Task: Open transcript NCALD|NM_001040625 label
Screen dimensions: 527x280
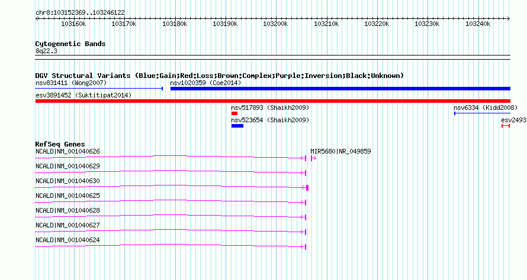Action: pyautogui.click(x=68, y=196)
